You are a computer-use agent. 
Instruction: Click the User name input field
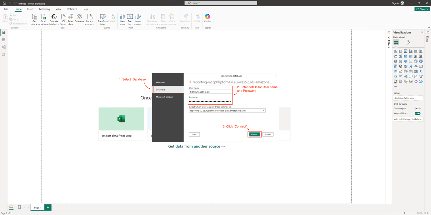pos(210,92)
